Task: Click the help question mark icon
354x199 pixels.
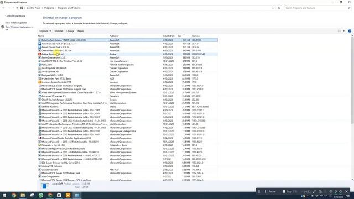Action: 350,31
